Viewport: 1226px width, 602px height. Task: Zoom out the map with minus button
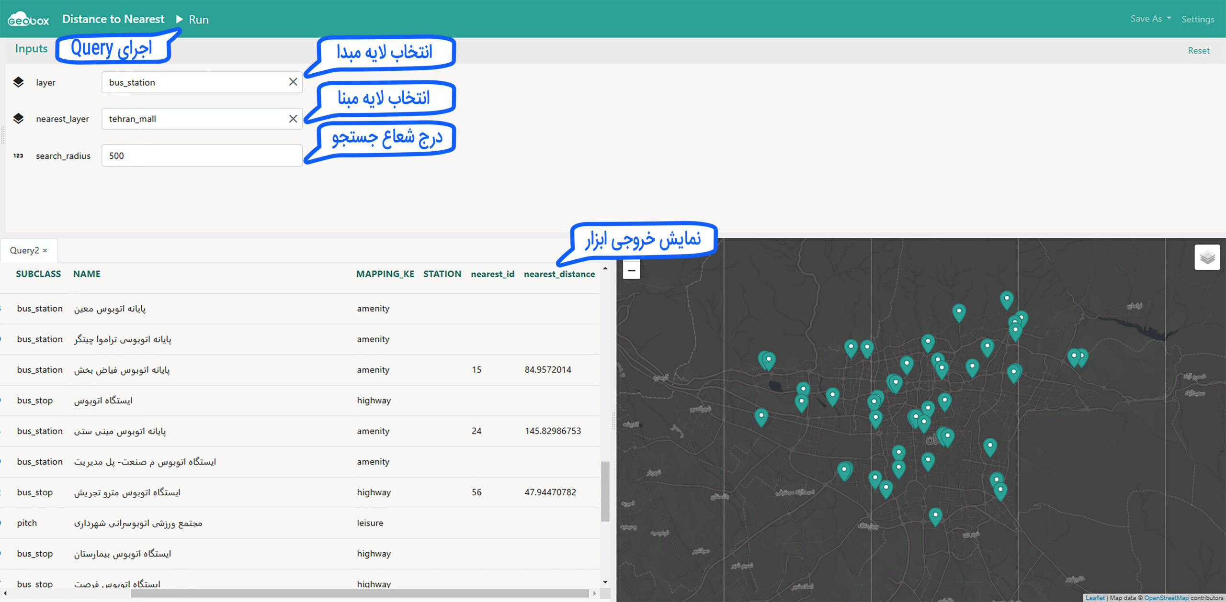click(631, 270)
